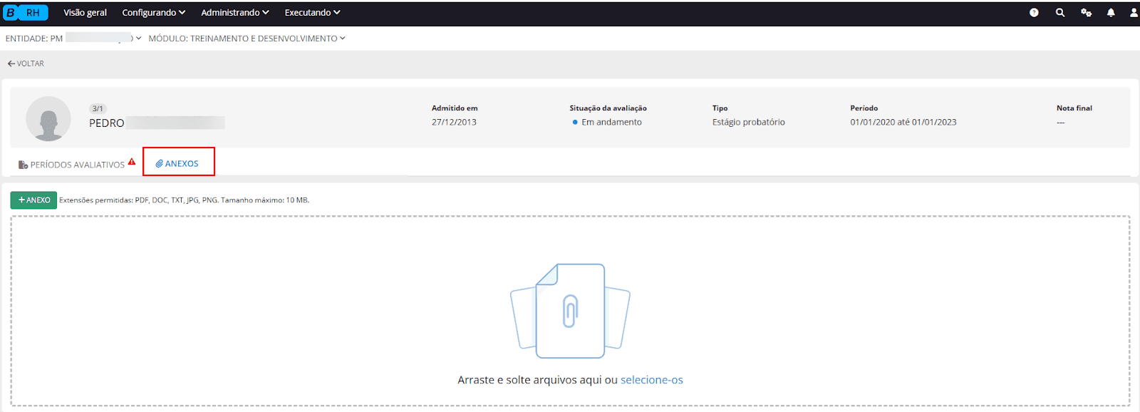Open the help question mark icon
1140x412 pixels.
pos(1034,13)
